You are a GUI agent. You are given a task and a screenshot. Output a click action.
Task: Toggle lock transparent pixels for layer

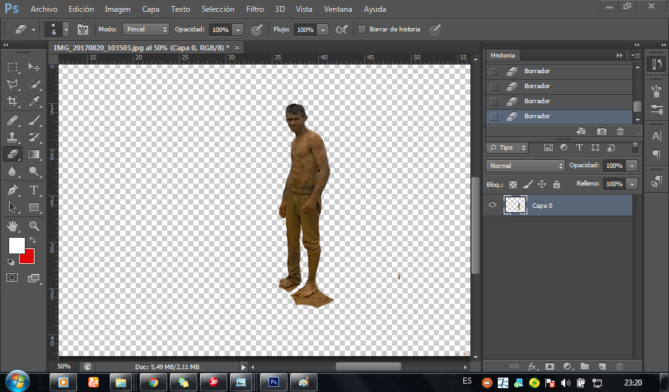click(x=514, y=184)
